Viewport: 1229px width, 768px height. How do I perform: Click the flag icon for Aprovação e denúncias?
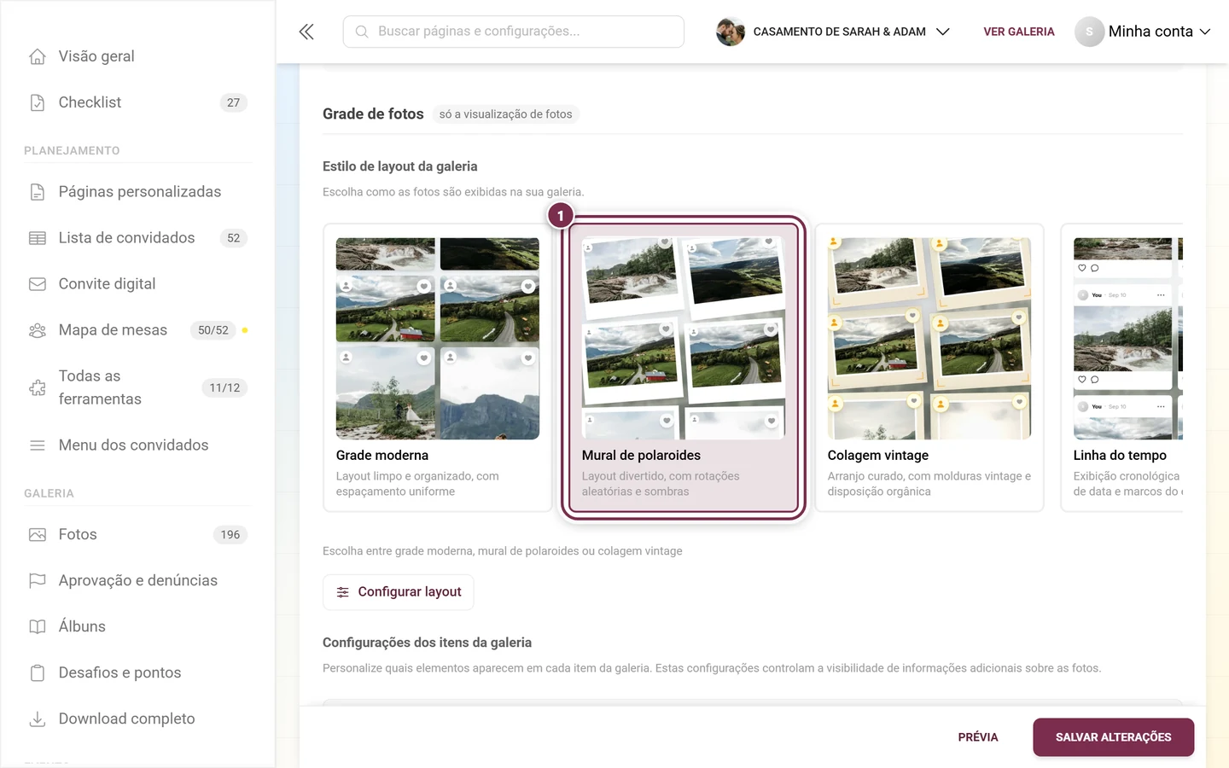point(38,581)
